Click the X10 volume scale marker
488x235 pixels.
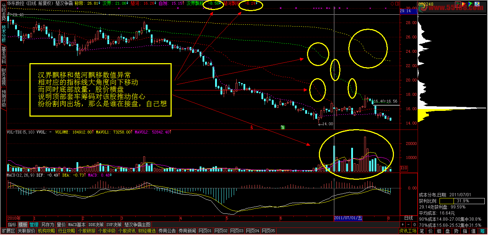click(404, 168)
